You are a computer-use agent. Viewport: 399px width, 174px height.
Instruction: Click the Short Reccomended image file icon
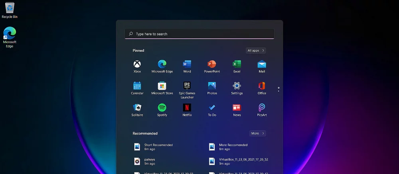coord(137,147)
